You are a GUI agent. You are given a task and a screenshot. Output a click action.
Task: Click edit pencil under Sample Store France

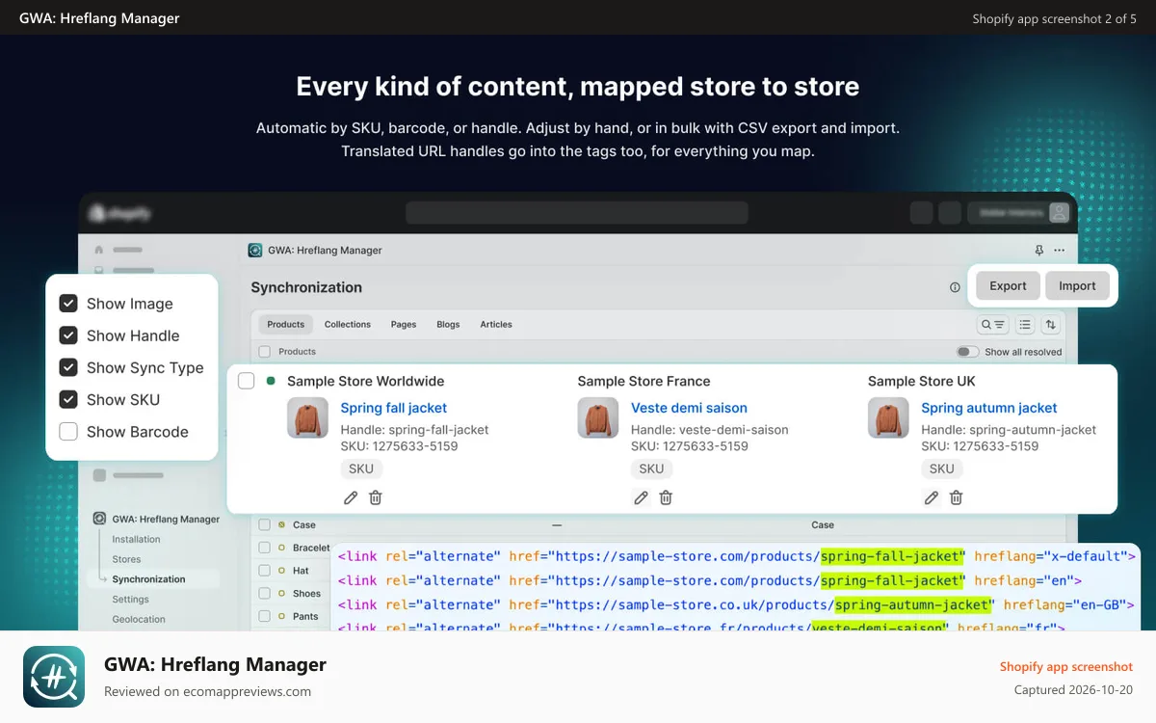coord(641,497)
